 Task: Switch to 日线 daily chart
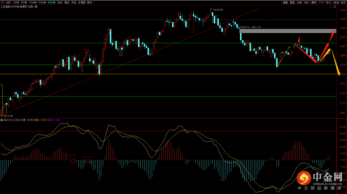60,2
